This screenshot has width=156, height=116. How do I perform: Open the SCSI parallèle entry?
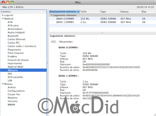pyautogui.click(x=15, y=77)
